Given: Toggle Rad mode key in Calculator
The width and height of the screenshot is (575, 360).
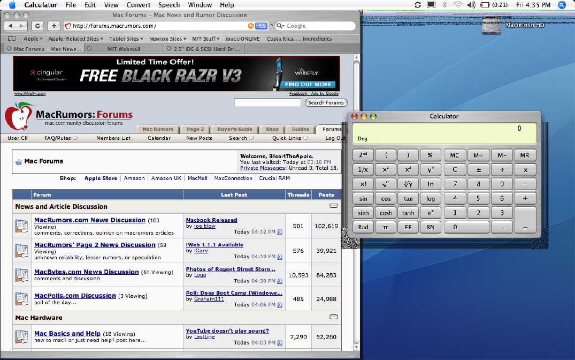Looking at the screenshot, I should pyautogui.click(x=363, y=227).
